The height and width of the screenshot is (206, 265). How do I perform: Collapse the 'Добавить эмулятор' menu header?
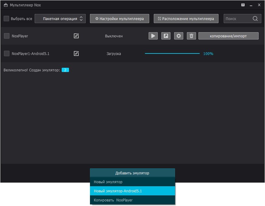132,173
